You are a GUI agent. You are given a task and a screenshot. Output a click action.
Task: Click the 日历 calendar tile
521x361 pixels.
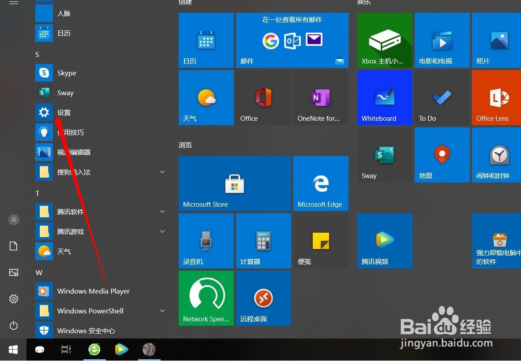pos(206,40)
